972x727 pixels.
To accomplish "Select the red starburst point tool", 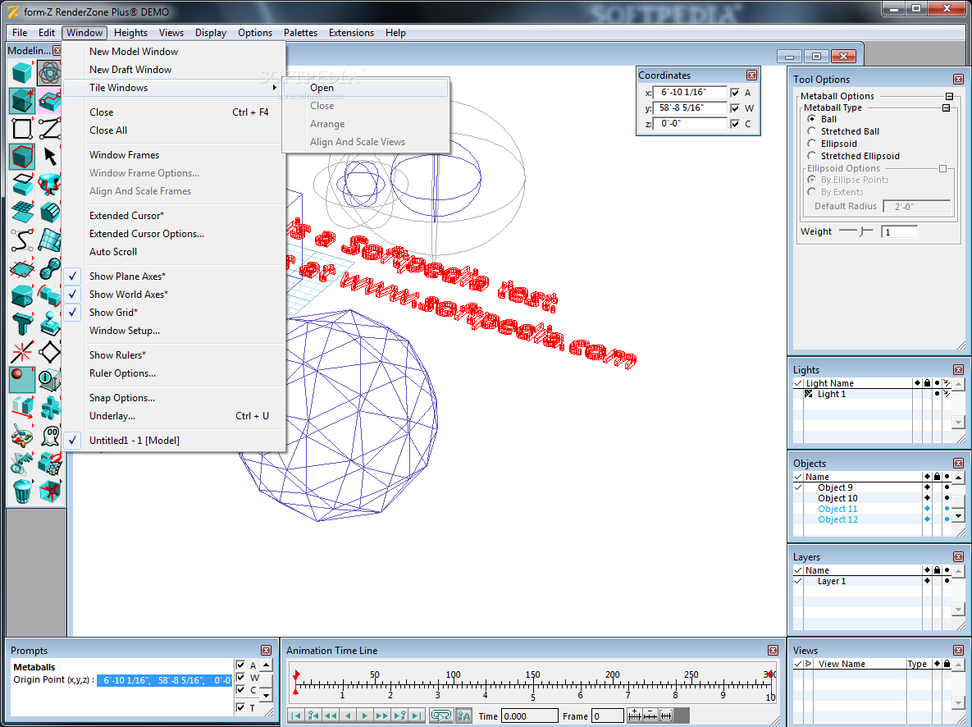I will click(22, 352).
